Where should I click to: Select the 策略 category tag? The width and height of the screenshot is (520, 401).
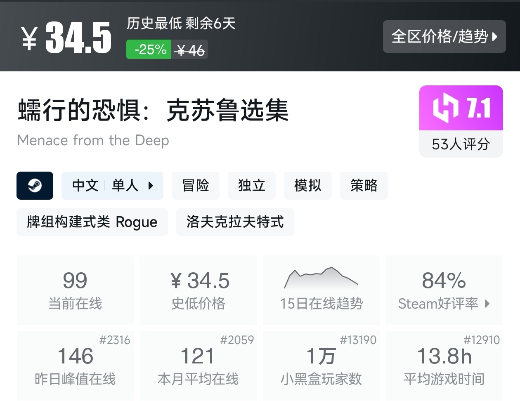pos(364,186)
